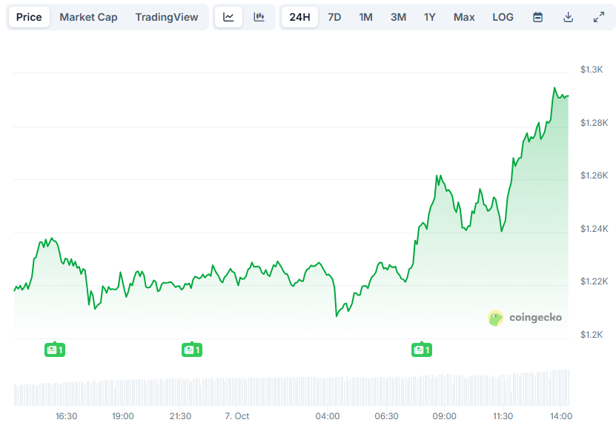Open the news marker near 09:00
Image resolution: width=616 pixels, height=434 pixels.
[x=422, y=350]
